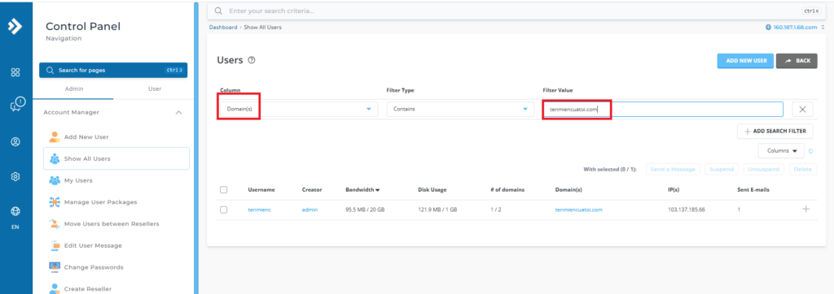Click the Show All Users group icon
This screenshot has height=294, width=834.
55,158
